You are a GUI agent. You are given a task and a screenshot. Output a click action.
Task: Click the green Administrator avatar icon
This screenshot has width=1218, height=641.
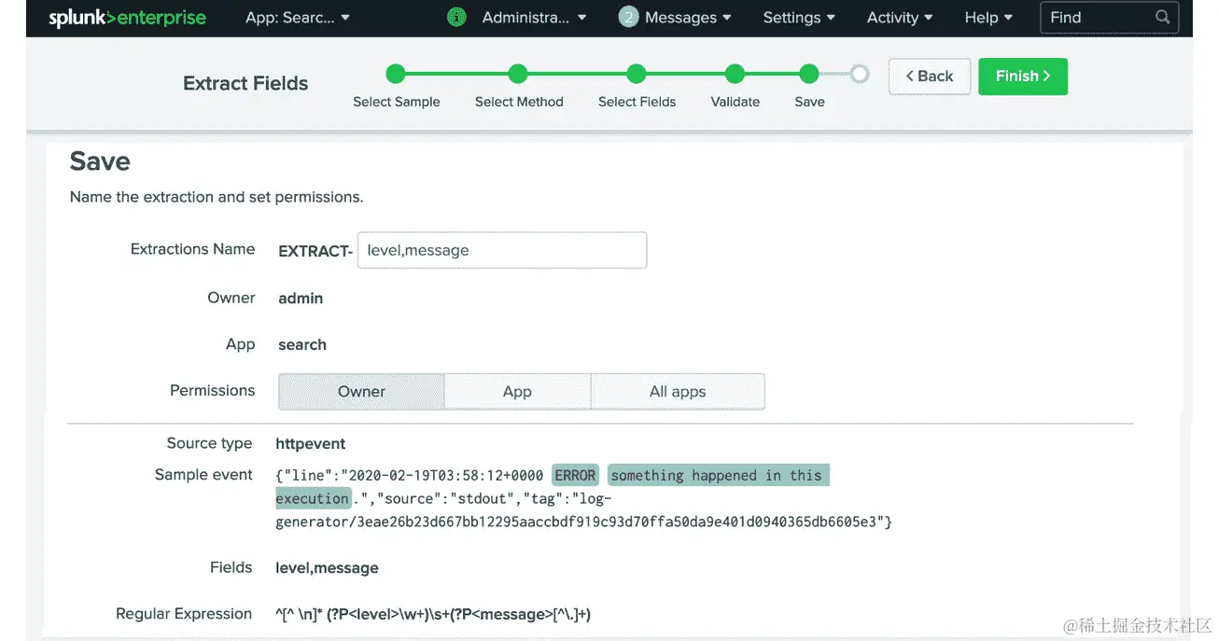point(455,17)
